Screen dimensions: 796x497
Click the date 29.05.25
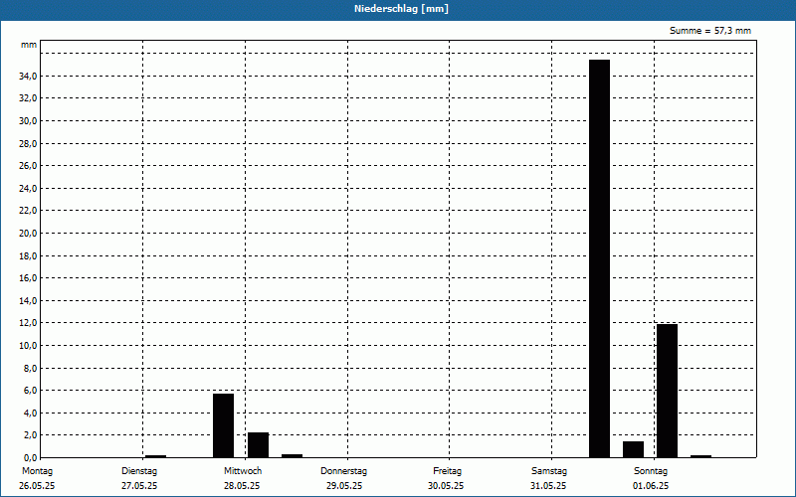(x=344, y=486)
